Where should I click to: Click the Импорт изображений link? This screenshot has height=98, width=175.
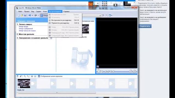coord(26,29)
